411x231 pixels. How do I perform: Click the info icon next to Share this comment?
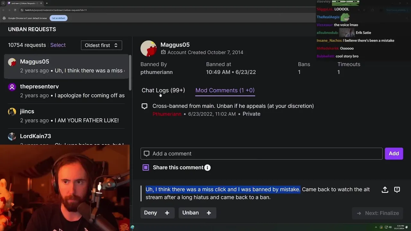(207, 167)
